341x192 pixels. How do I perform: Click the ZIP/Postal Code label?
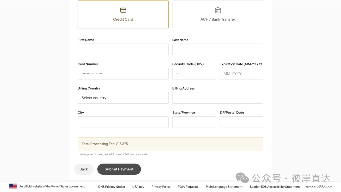point(232,112)
